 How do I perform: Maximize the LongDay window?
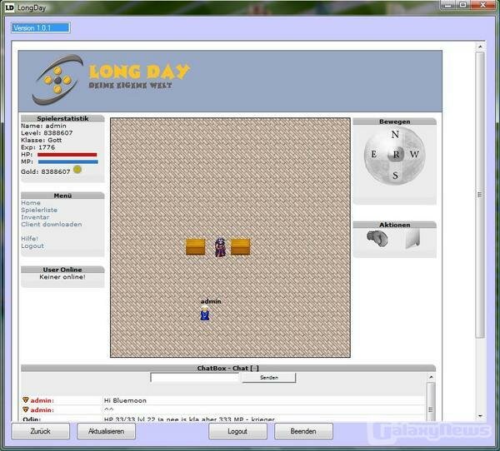tap(463, 5)
